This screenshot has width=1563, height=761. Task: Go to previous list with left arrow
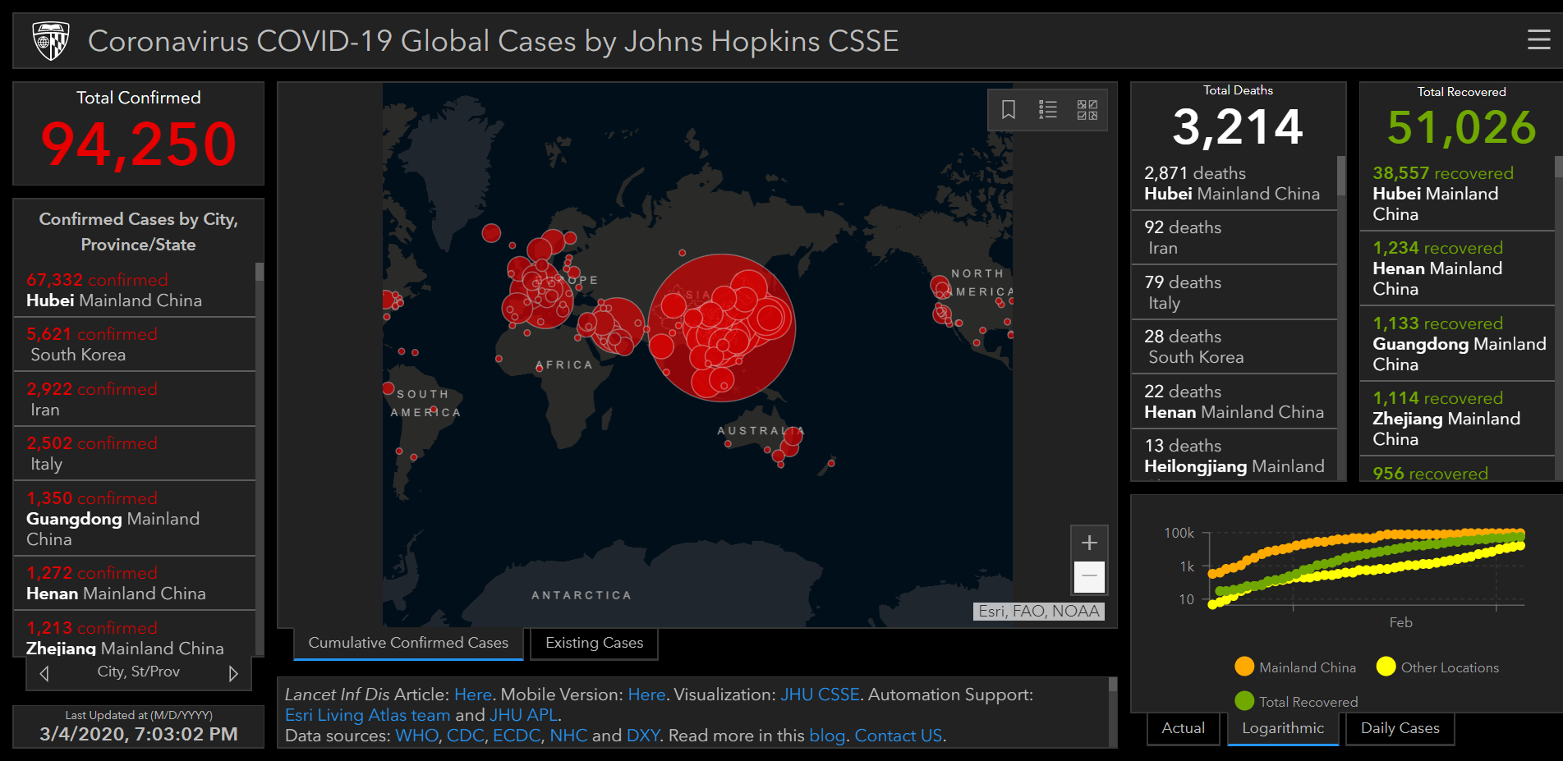click(44, 673)
